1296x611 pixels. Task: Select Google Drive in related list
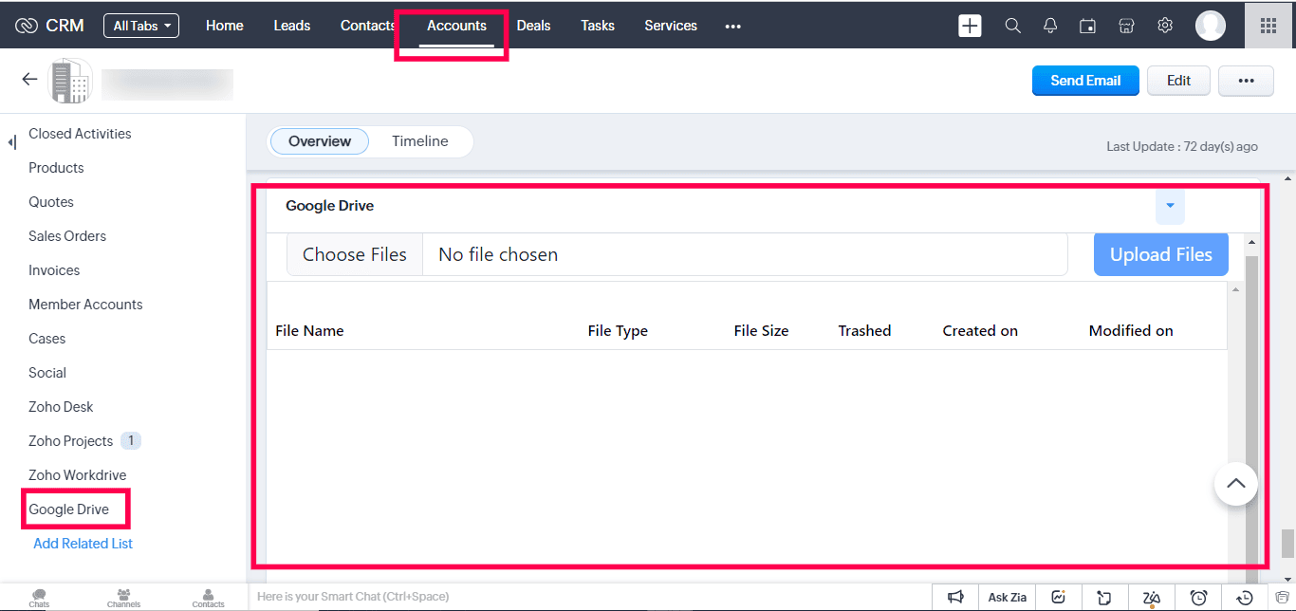coord(68,509)
